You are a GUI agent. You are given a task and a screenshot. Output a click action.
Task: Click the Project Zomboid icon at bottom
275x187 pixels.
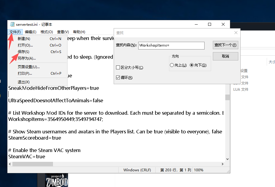57,180
